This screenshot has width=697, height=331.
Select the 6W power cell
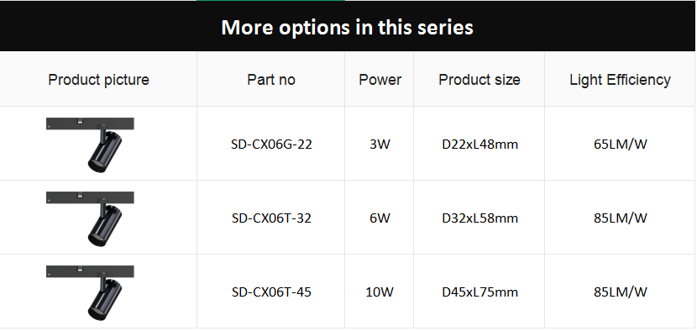pyautogui.click(x=380, y=218)
